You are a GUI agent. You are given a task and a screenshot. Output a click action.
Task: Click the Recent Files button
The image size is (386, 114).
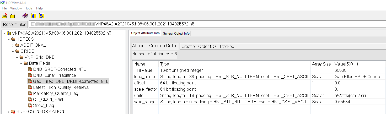(15, 24)
